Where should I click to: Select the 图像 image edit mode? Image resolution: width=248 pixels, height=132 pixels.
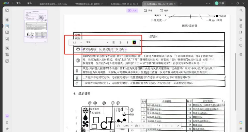[148, 11]
